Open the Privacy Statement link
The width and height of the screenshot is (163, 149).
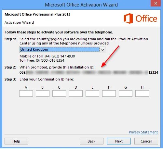pos(143,132)
